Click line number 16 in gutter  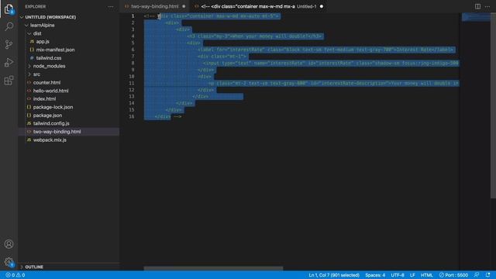[131, 116]
